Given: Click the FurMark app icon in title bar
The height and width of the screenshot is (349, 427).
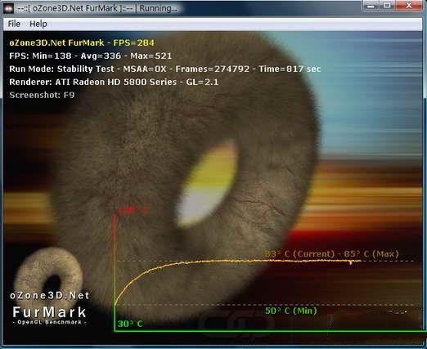Looking at the screenshot, I should 8,8.
